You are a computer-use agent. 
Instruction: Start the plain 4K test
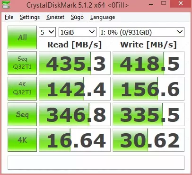pyautogui.click(x=22, y=140)
